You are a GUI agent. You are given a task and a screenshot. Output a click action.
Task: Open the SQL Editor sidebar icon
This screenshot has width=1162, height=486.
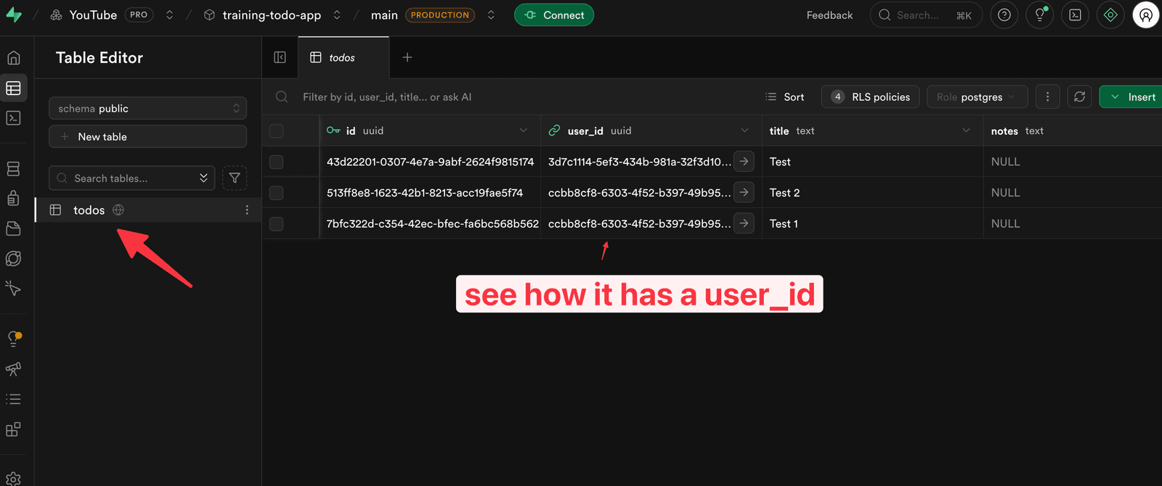13,118
